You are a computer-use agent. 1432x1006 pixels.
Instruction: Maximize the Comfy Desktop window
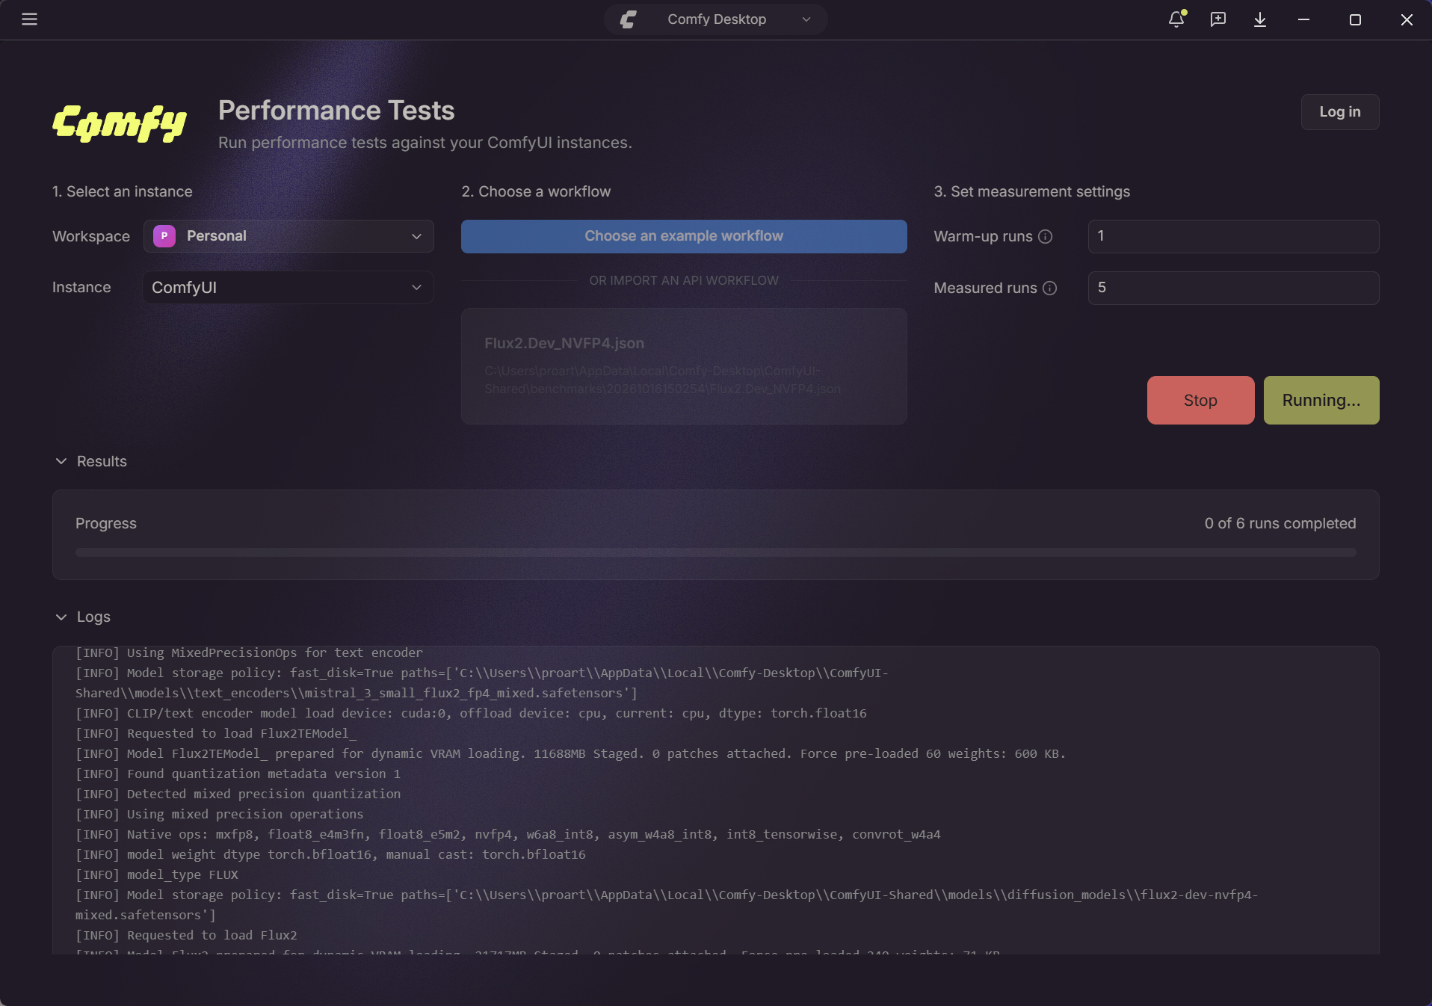tap(1355, 19)
